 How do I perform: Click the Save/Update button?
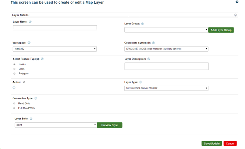pos(212,144)
